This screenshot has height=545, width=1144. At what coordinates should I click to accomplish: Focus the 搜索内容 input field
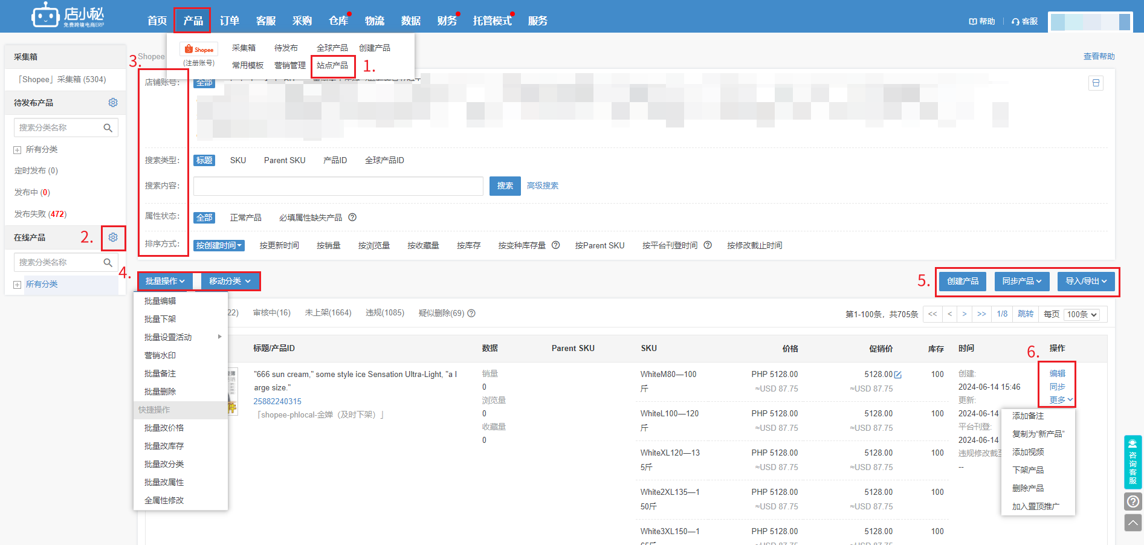[x=338, y=186]
